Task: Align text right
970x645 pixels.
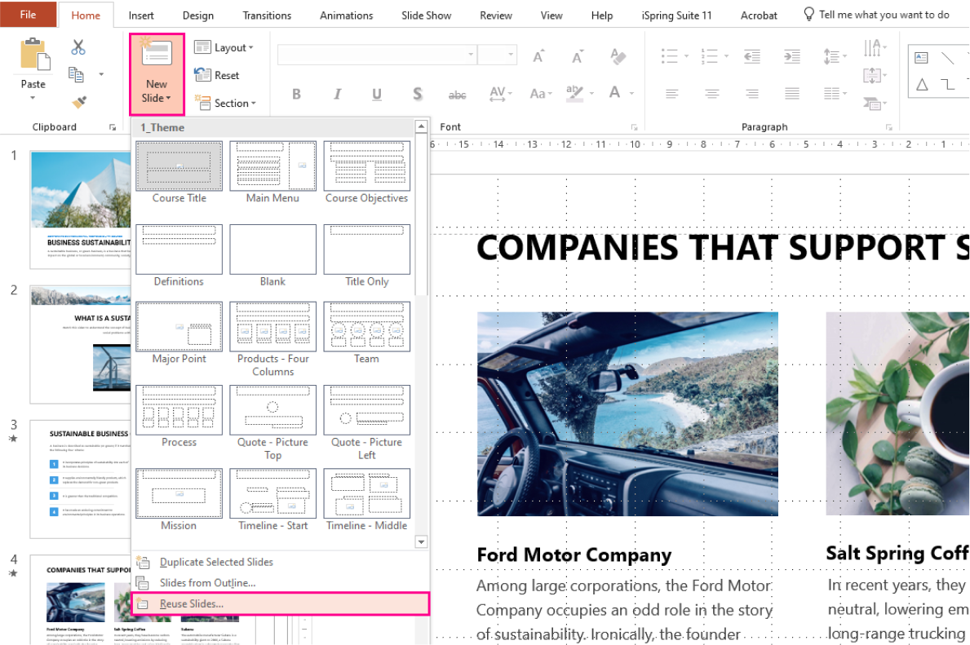Action: 752,94
